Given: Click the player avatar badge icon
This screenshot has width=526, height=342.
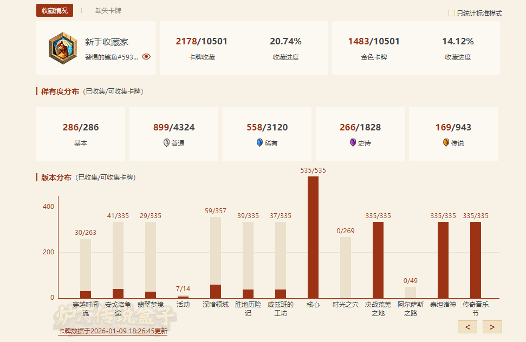Looking at the screenshot, I should [62, 48].
